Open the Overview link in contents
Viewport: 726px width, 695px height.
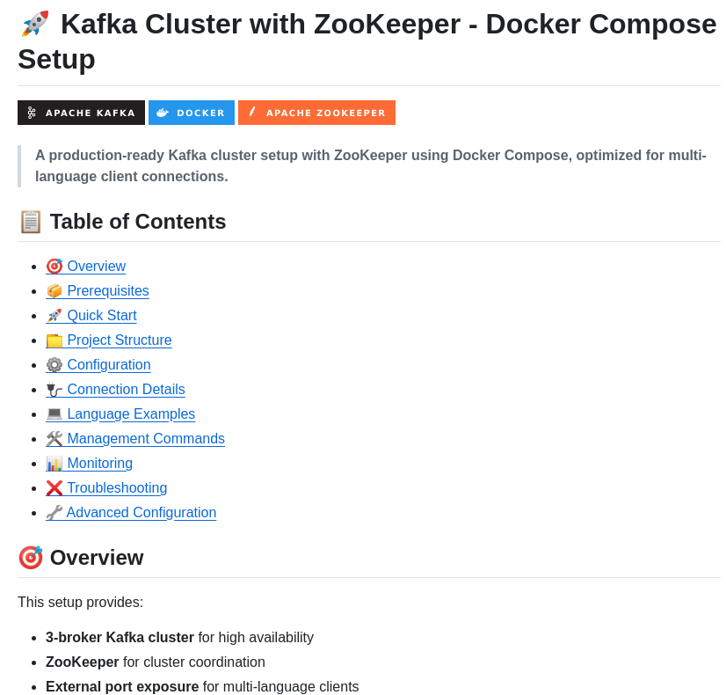click(x=96, y=267)
